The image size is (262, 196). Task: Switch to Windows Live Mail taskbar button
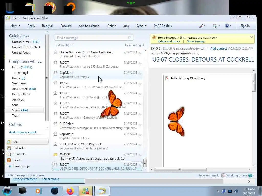click(x=102, y=191)
